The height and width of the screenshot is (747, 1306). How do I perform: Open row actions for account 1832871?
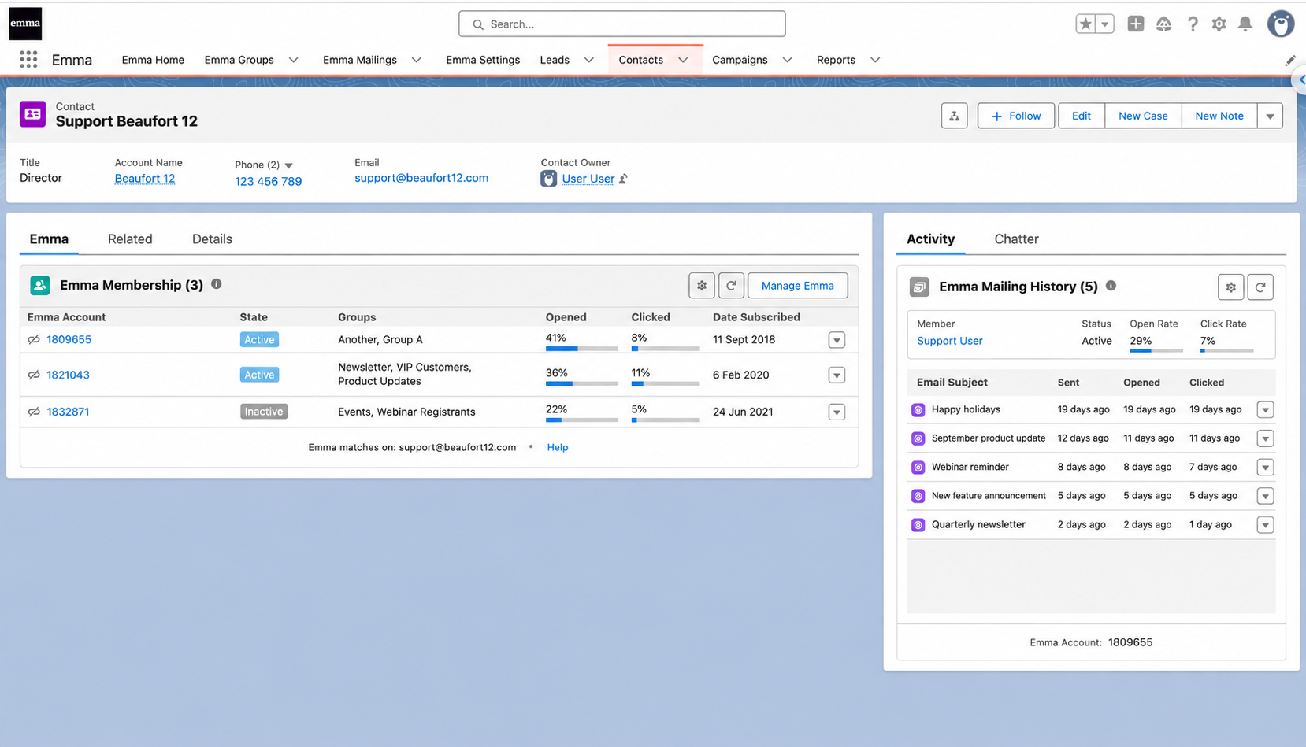point(837,412)
